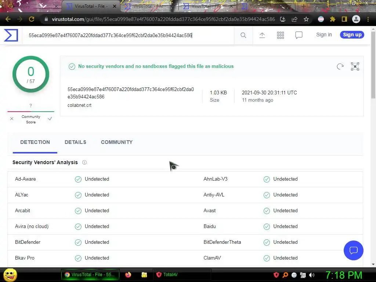376x282 pixels.
Task: Bookmark this page with the star icon
Action: [x=306, y=19]
